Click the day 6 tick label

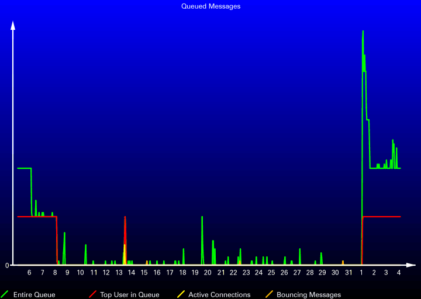[x=29, y=273]
